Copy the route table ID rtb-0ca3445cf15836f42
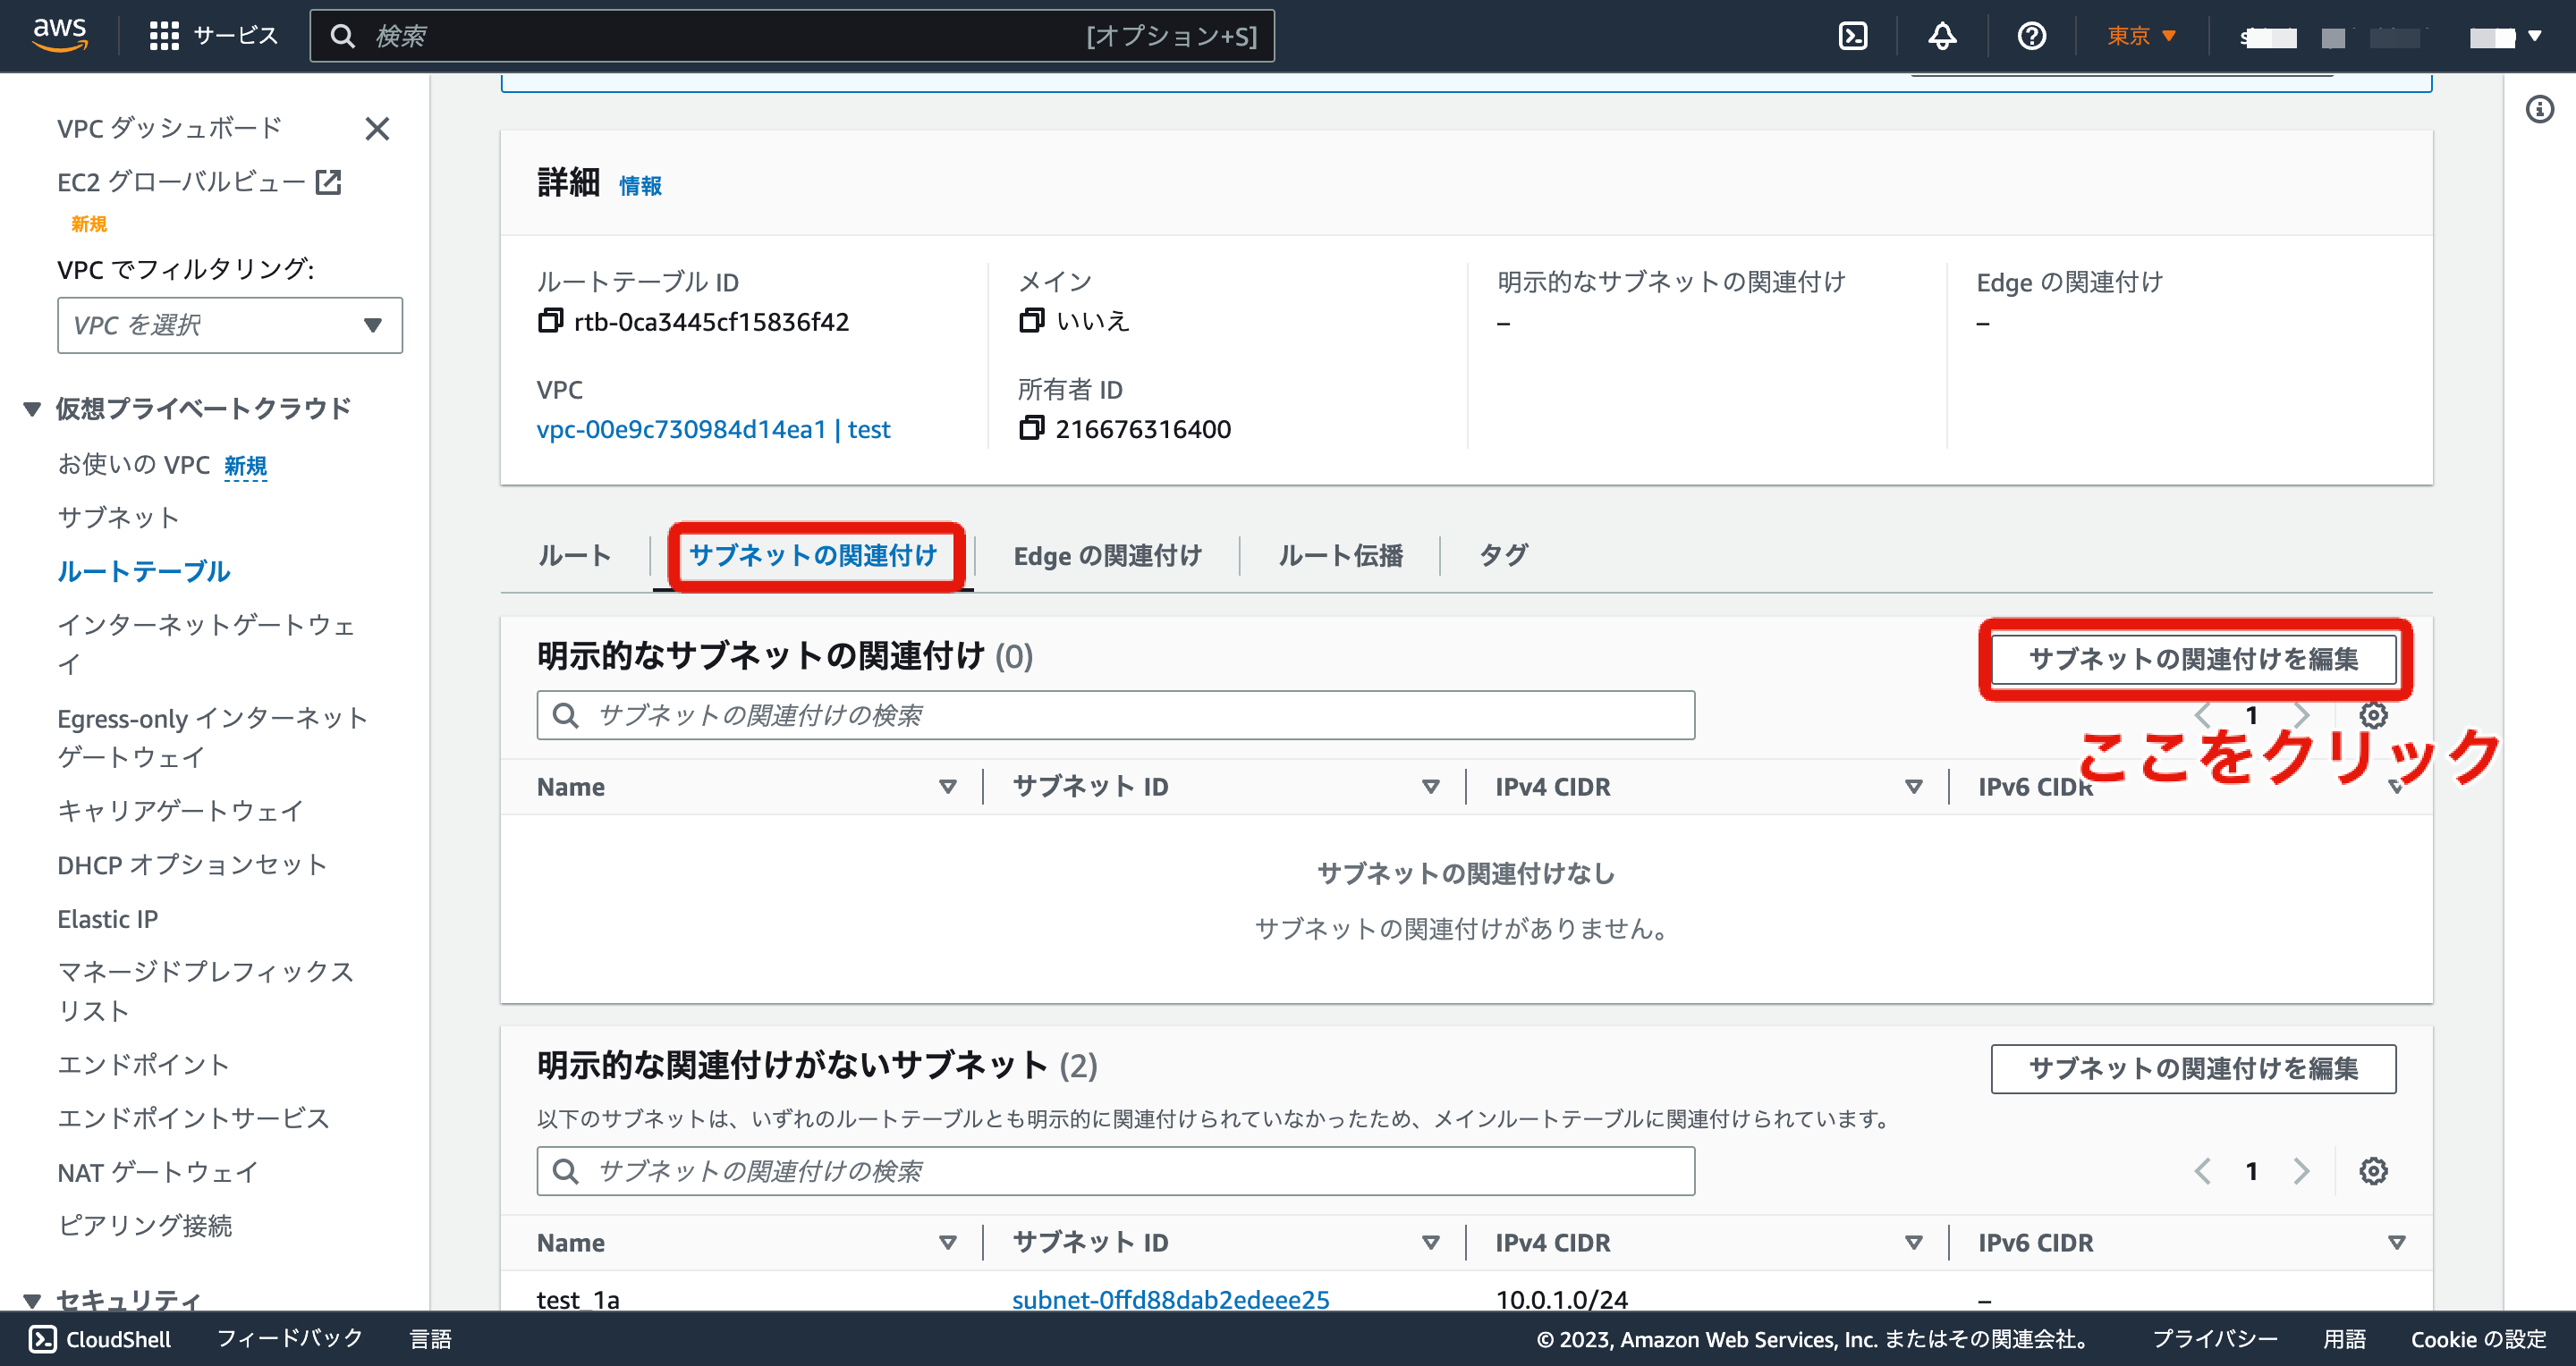The height and width of the screenshot is (1366, 2576). 549,321
